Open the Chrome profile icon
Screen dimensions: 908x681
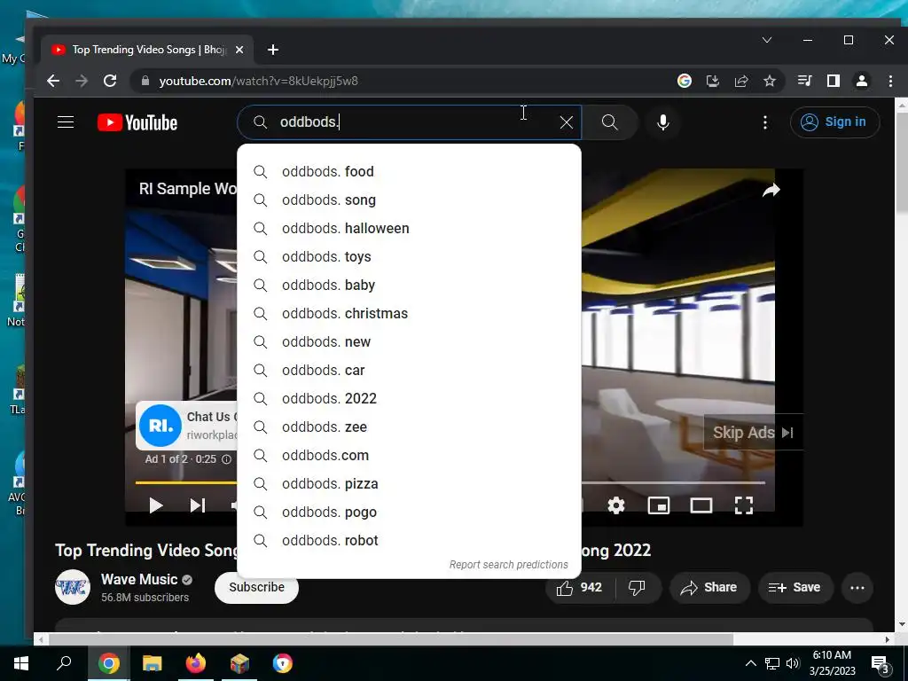862,81
